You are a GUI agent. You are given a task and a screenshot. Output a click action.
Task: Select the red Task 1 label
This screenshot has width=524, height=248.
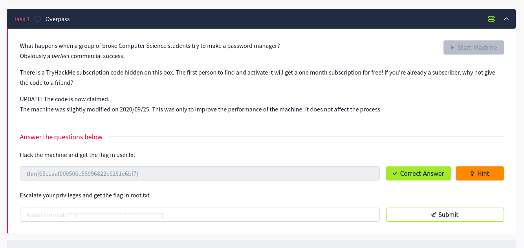[22, 19]
